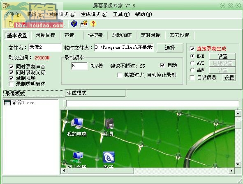This screenshot has width=243, height=184.
Task: Click the 压缩设置 button
Action: 222,64
